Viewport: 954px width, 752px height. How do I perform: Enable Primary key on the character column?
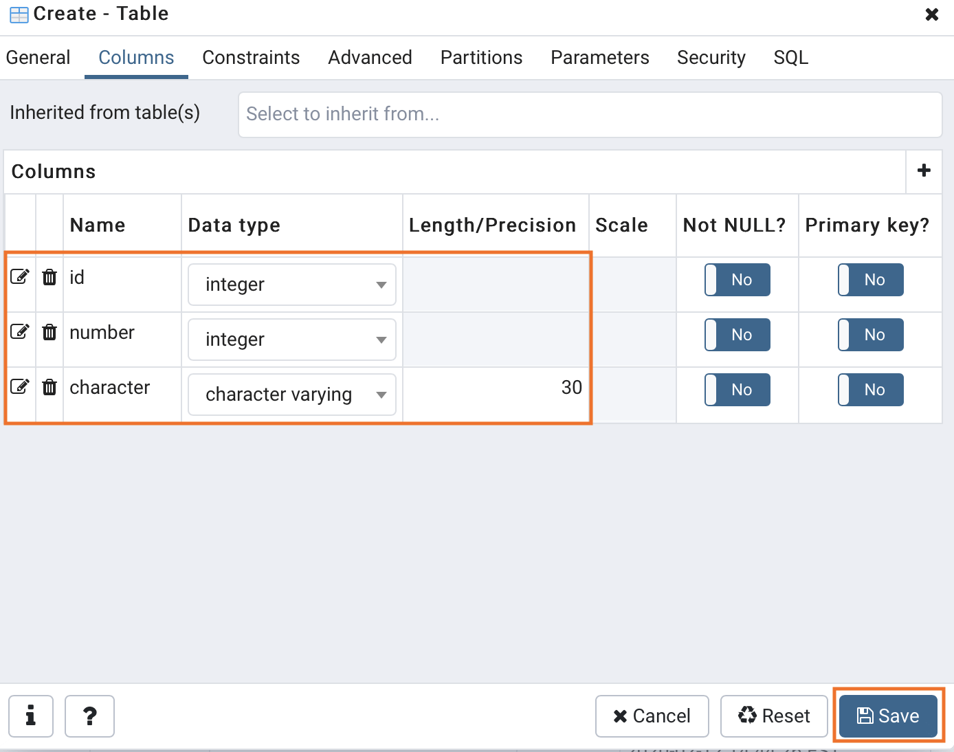click(870, 389)
